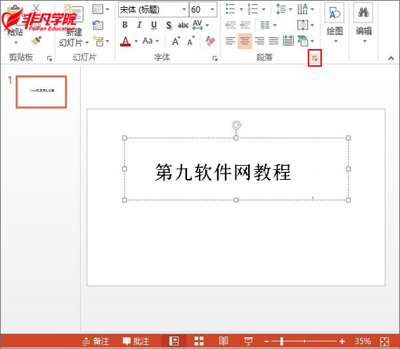Open the slide Layout dropdown
The width and height of the screenshot is (400, 349).
point(101,9)
